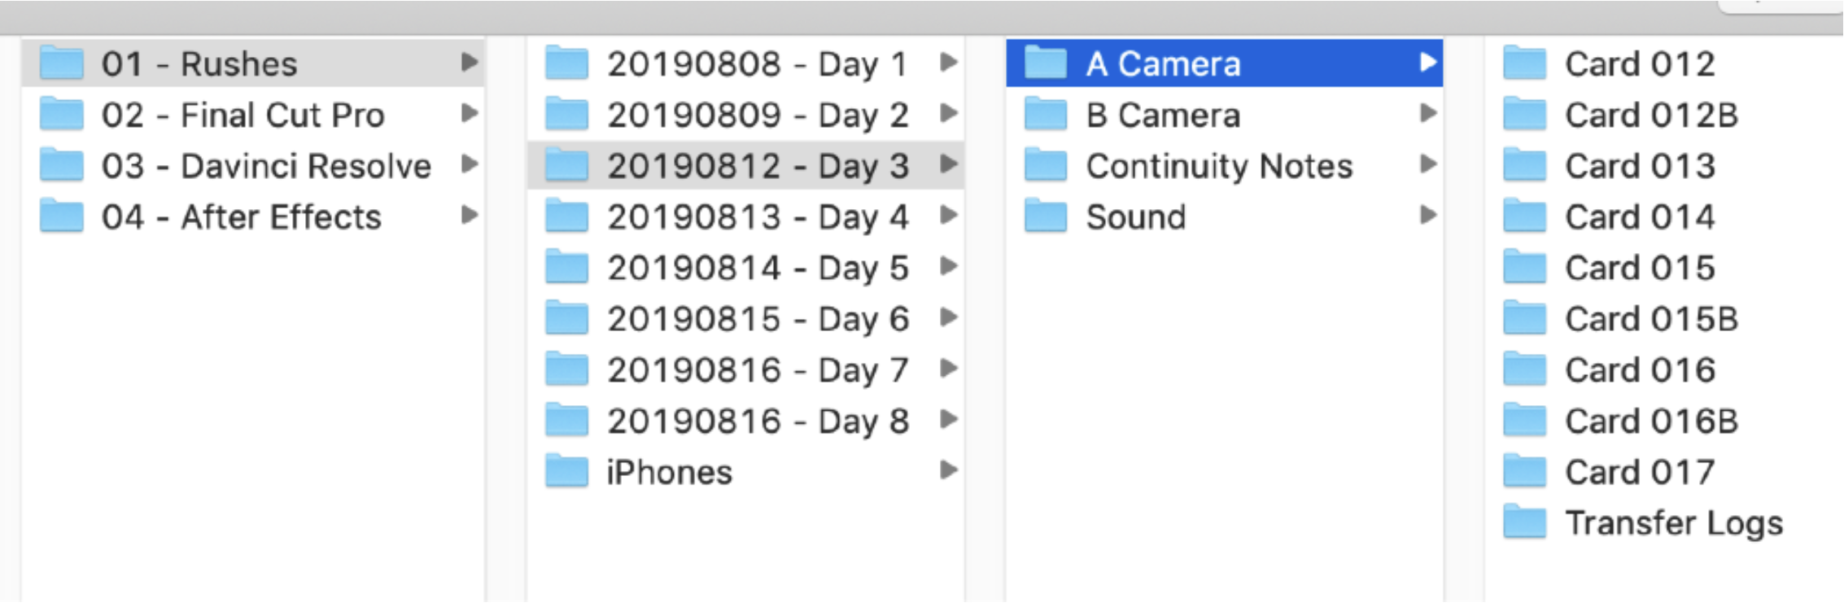Click the Sound folder icon
1844x607 pixels.
(x=1046, y=217)
